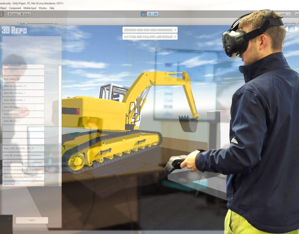
Task: Toggle the Center pivot mode button
Action: (x=13, y=14)
